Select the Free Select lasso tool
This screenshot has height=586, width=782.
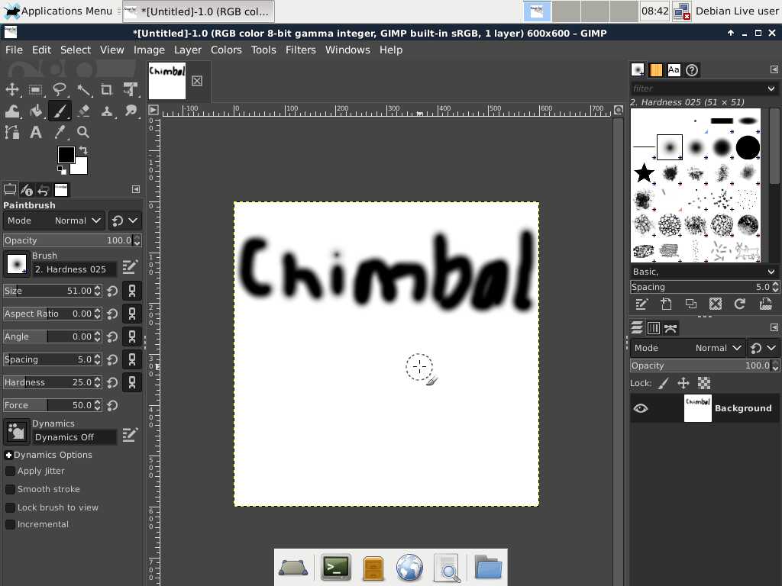coord(60,90)
